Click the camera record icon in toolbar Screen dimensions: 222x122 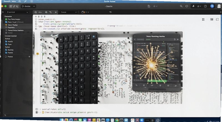click(x=83, y=12)
